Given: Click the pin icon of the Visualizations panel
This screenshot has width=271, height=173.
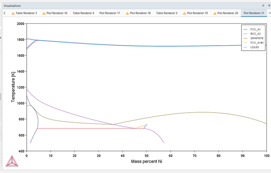Looking at the screenshot, I should coord(269,6).
